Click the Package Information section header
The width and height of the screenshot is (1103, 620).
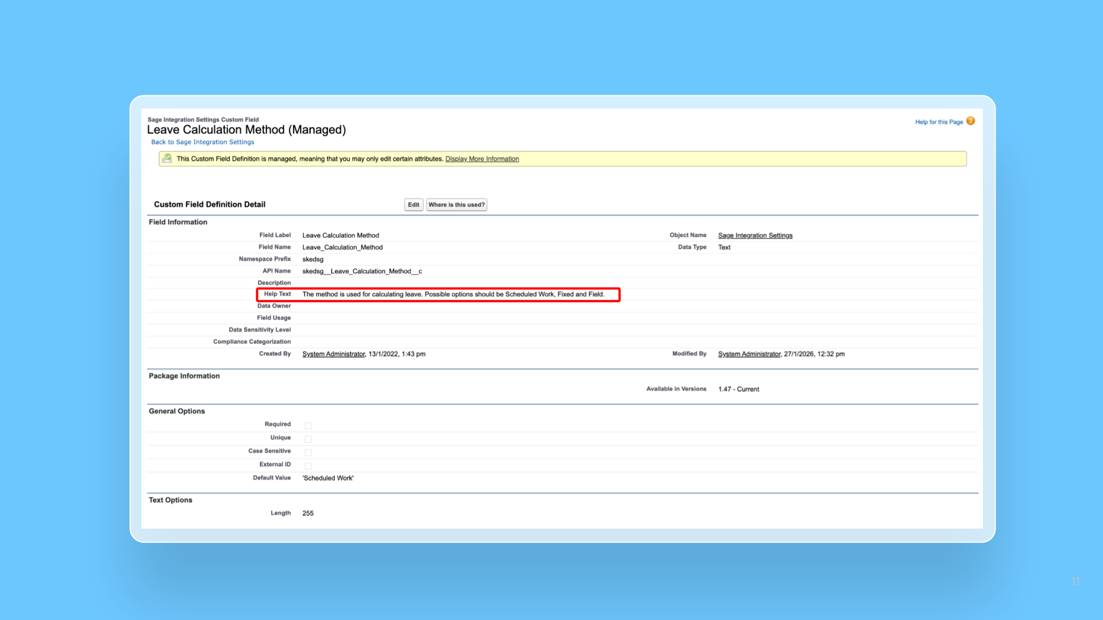point(184,376)
